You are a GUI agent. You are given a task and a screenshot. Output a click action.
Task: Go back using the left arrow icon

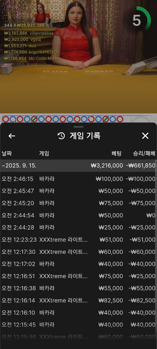(x=12, y=136)
